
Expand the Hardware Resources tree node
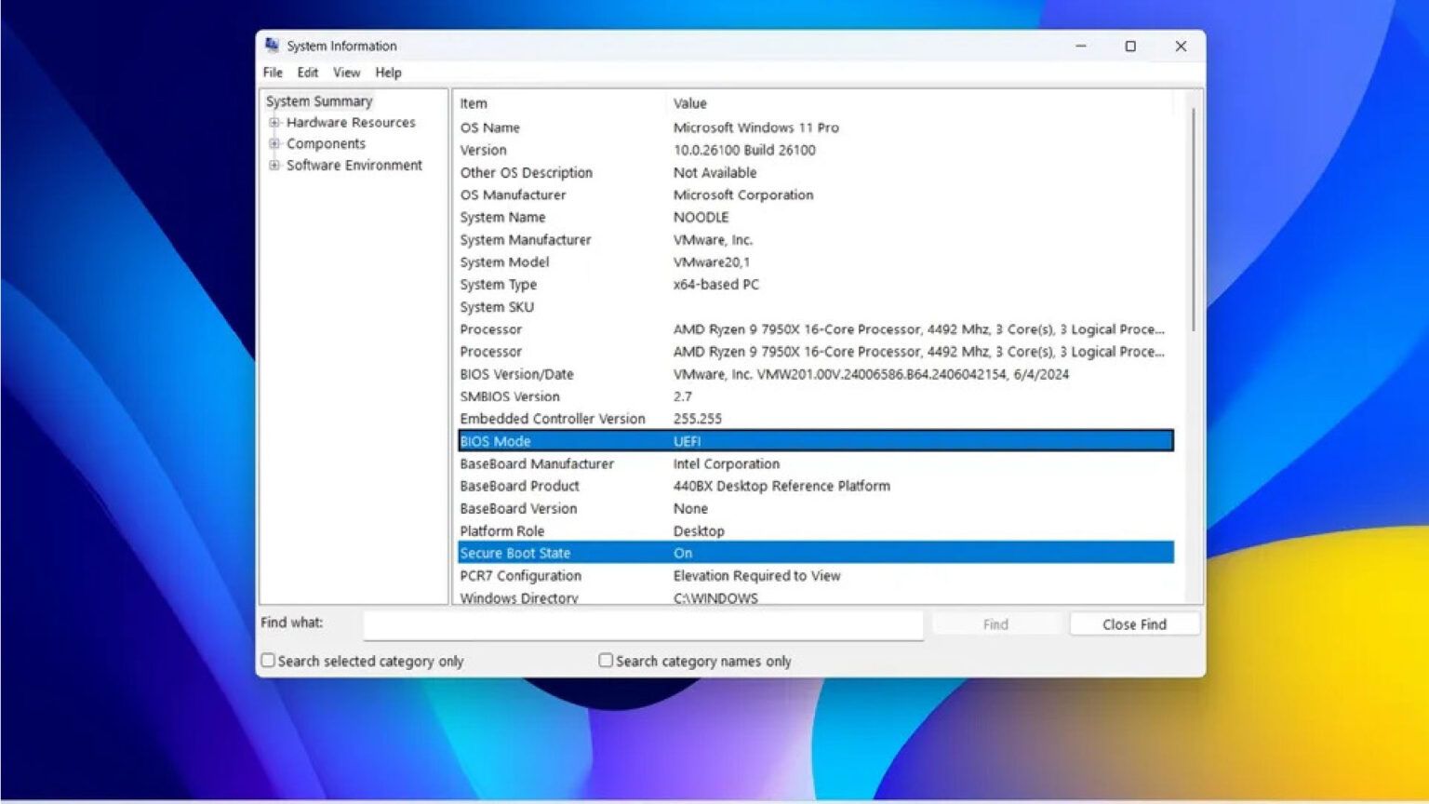(x=274, y=122)
